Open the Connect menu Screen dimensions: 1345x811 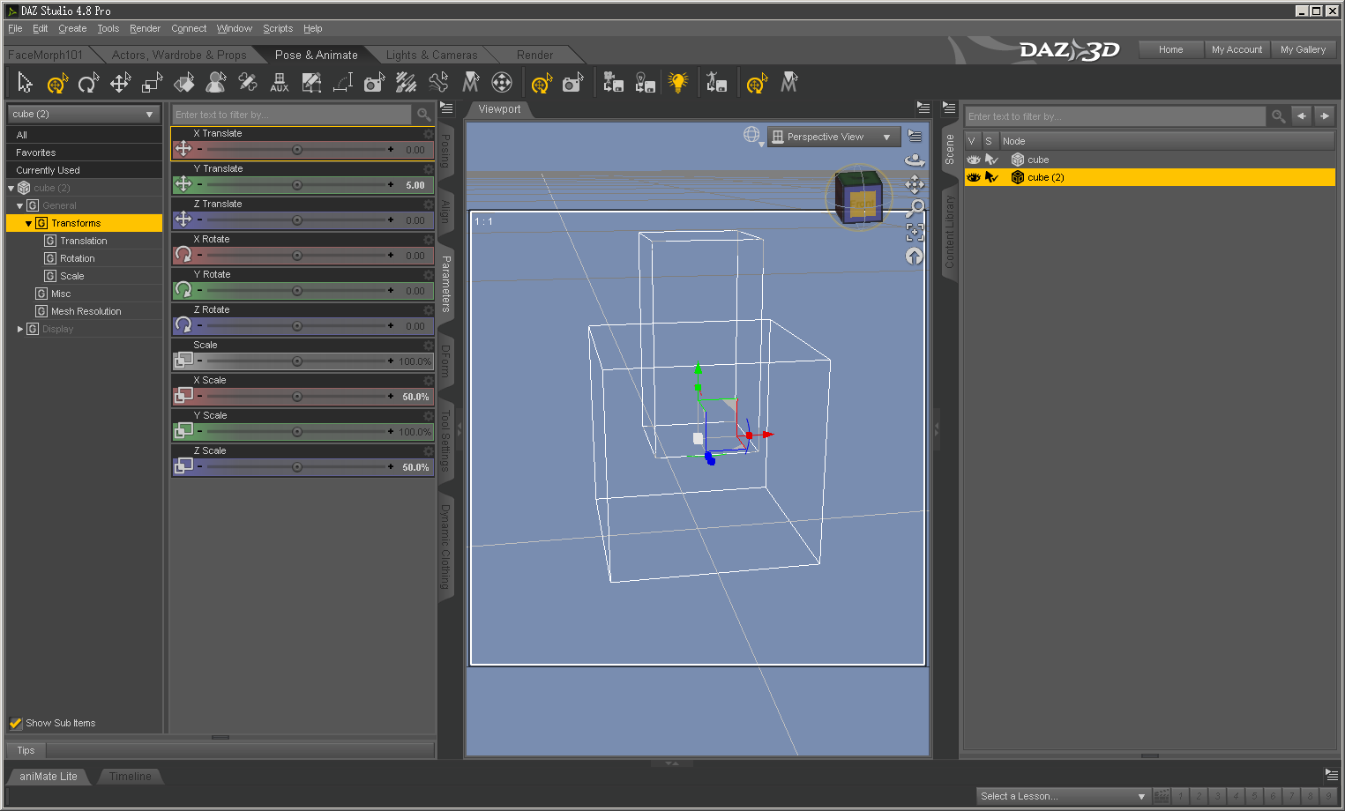(x=189, y=28)
